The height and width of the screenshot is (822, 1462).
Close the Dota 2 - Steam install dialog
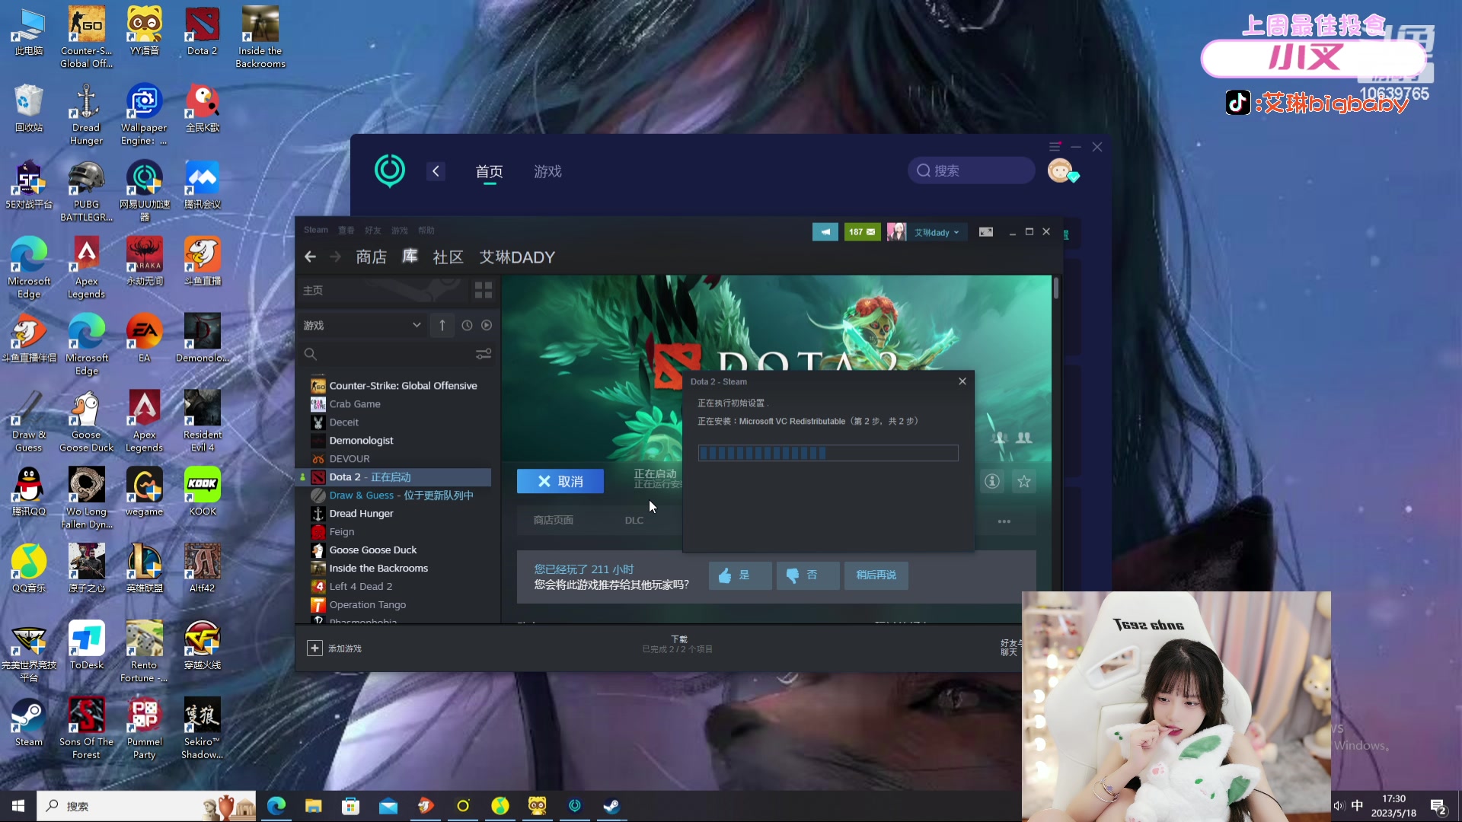962,381
